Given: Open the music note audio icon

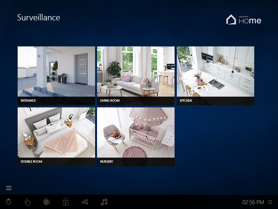Looking at the screenshot, I should point(104,202).
